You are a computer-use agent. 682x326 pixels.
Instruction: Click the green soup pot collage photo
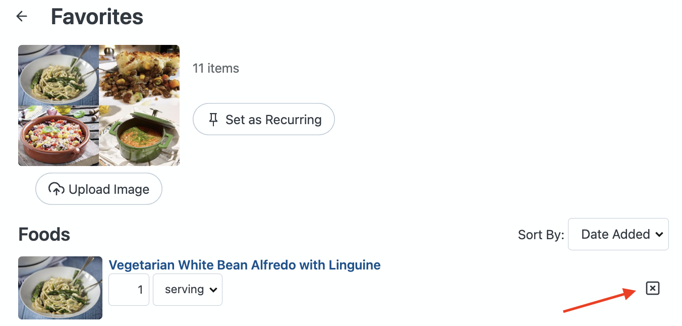pyautogui.click(x=139, y=136)
